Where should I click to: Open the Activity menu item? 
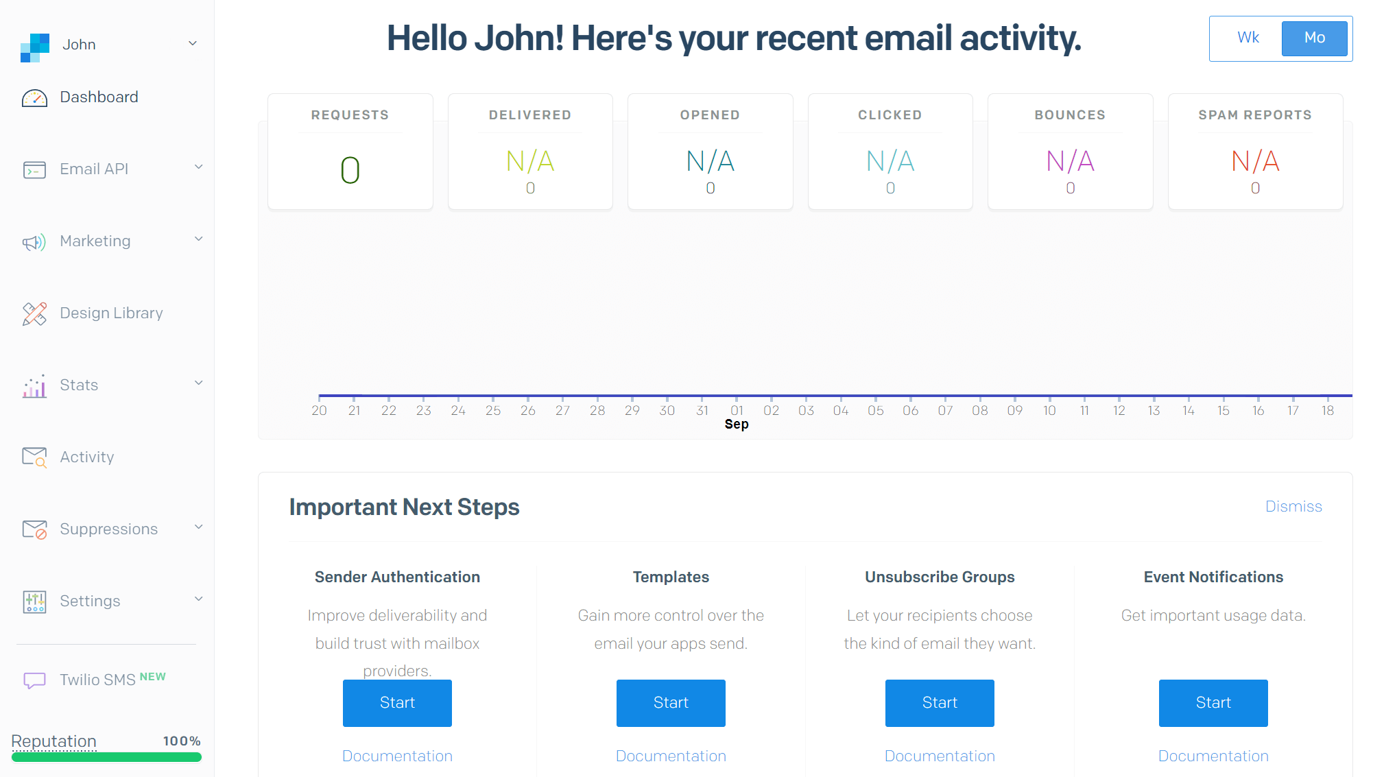pyautogui.click(x=86, y=457)
